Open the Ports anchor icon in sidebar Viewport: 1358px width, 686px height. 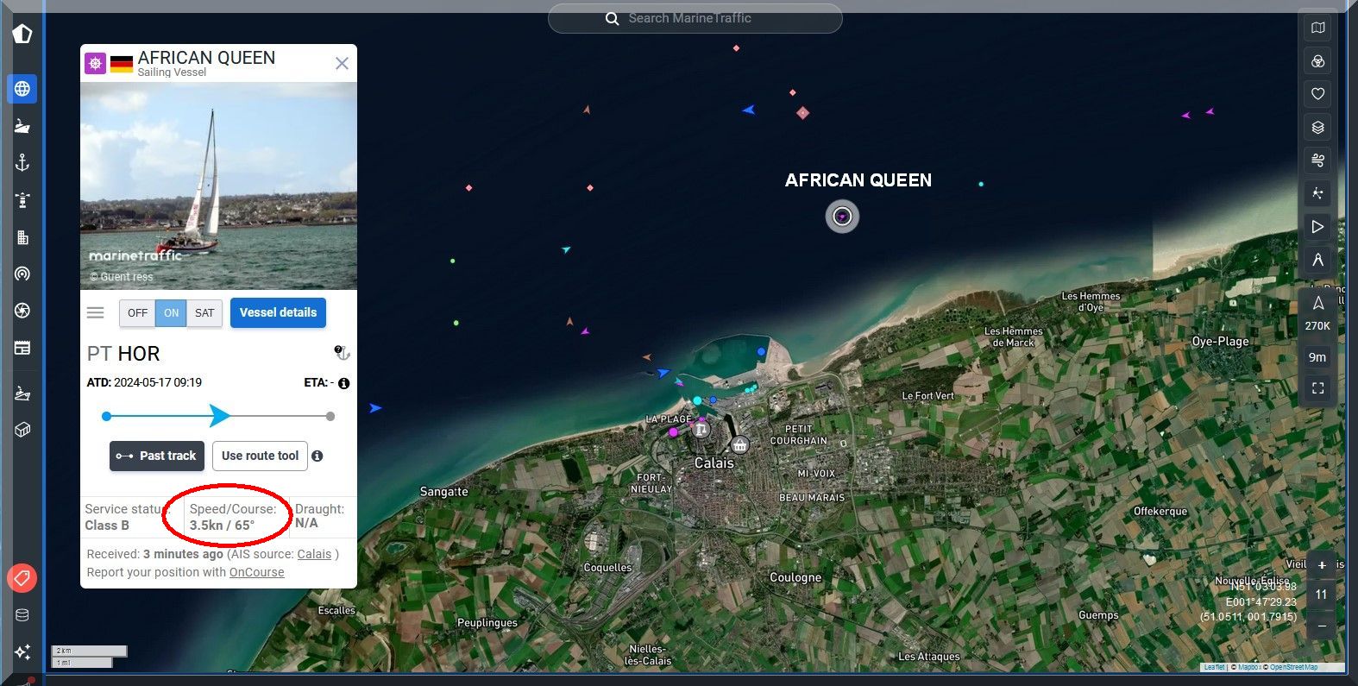coord(22,162)
